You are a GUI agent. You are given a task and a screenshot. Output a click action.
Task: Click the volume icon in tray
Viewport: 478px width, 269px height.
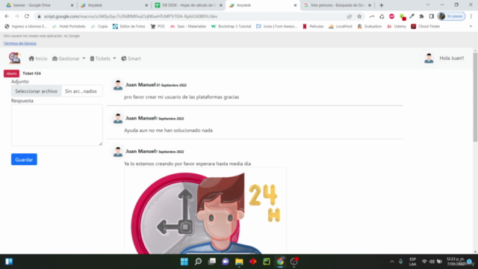tap(432, 262)
